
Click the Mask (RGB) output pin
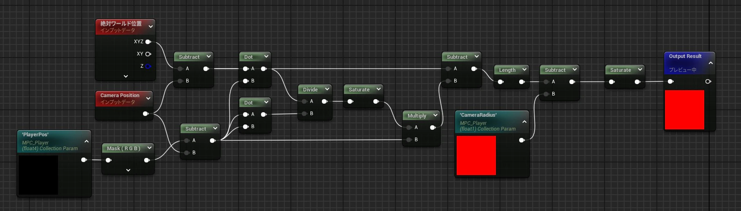pos(147,160)
